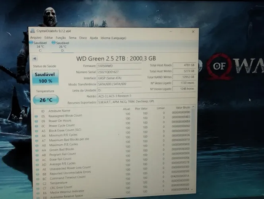Click the status icon for Maximum P/E Cycles
This screenshot has height=199, width=264.
(x=37, y=145)
